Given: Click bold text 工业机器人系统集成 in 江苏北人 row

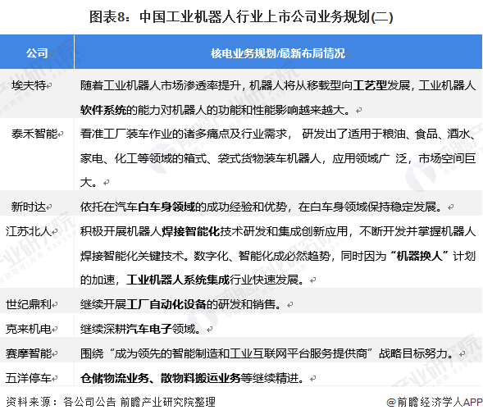Looking at the screenshot, I should (x=177, y=280).
